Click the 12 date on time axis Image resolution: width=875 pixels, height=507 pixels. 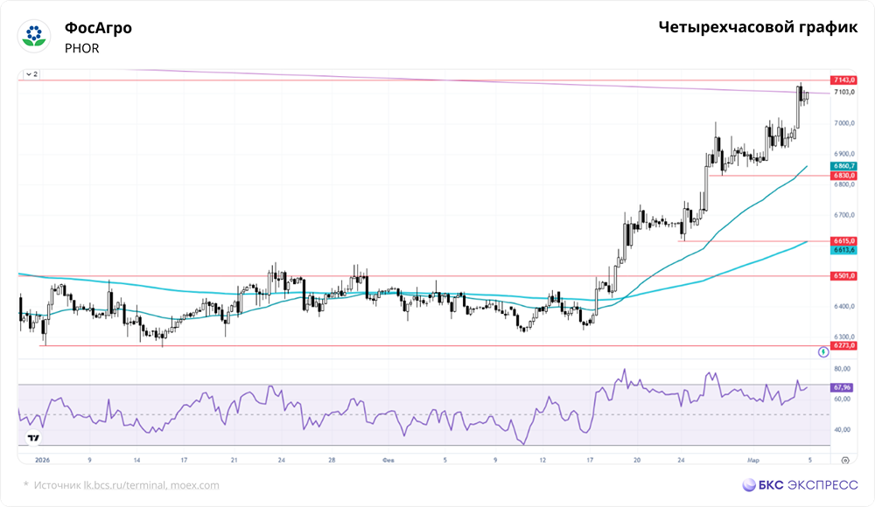point(542,460)
